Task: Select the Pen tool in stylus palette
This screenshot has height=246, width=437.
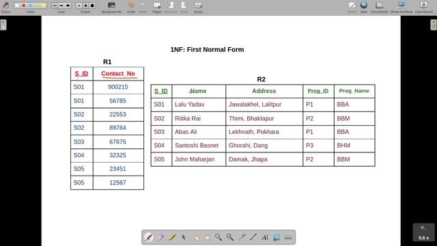Action: point(149,237)
